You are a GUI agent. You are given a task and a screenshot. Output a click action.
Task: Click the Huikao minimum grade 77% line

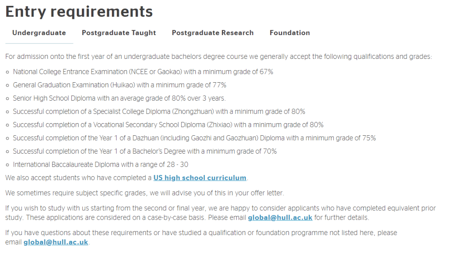click(x=120, y=85)
